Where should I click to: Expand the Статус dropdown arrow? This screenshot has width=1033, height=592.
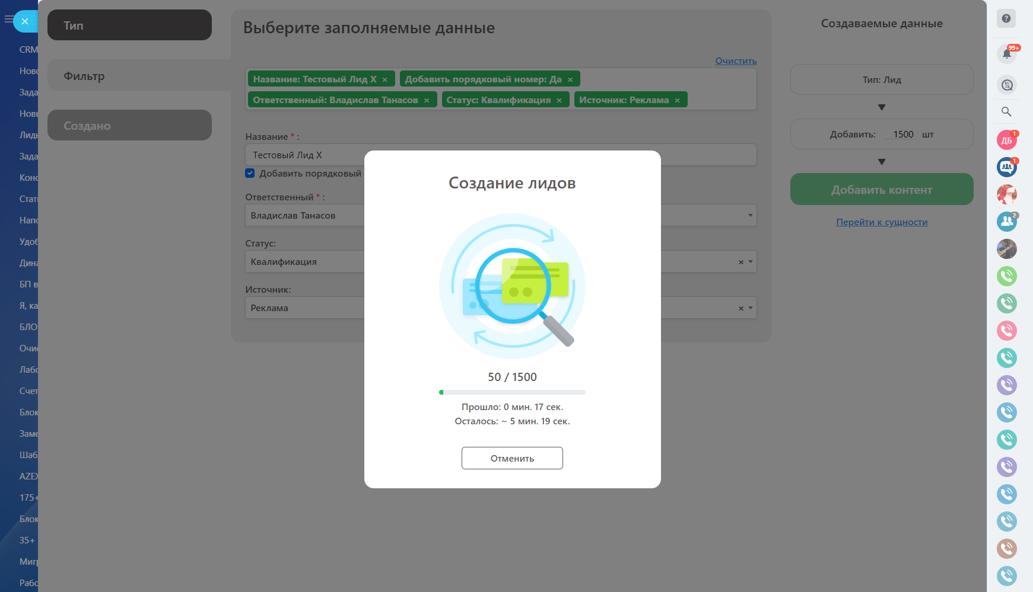(751, 261)
